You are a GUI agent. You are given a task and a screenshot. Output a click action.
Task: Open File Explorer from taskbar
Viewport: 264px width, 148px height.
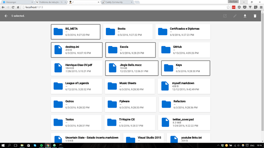coord(22,145)
